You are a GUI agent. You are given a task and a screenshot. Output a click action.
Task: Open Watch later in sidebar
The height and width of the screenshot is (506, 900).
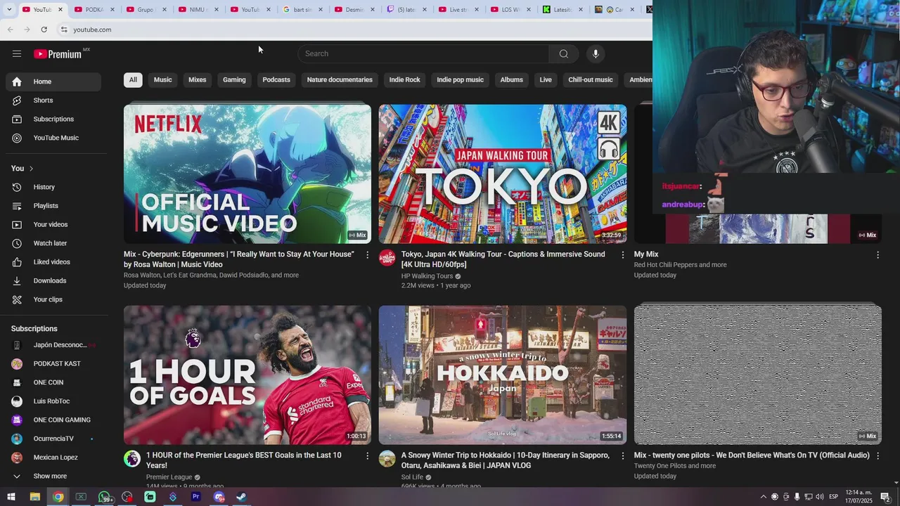click(x=53, y=243)
